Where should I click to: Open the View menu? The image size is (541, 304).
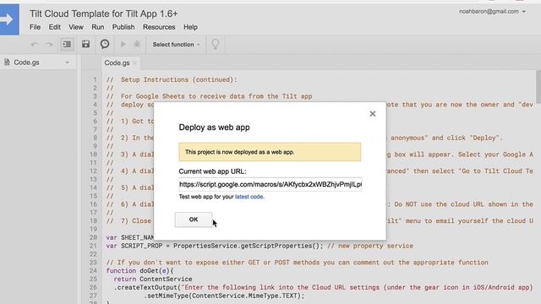[76, 27]
